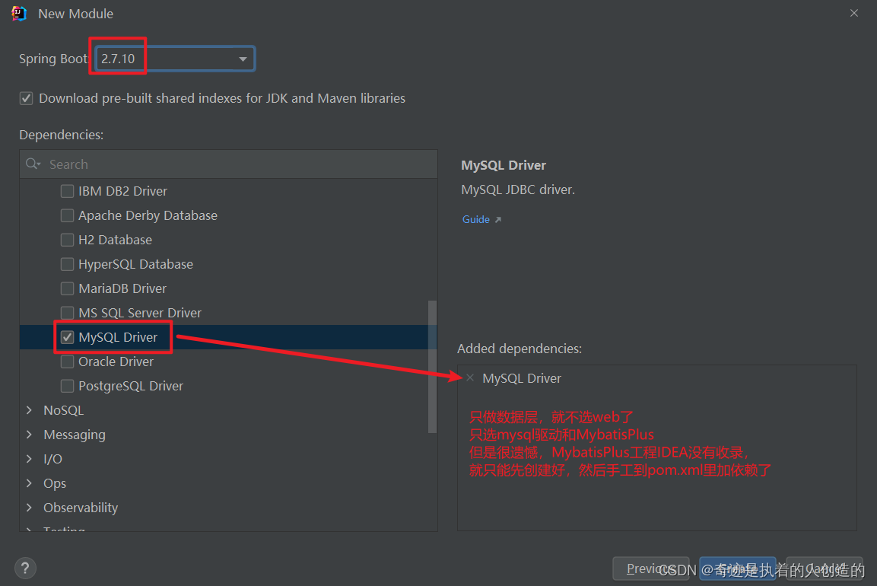
Task: Focus the dependencies Search field
Action: (228, 164)
